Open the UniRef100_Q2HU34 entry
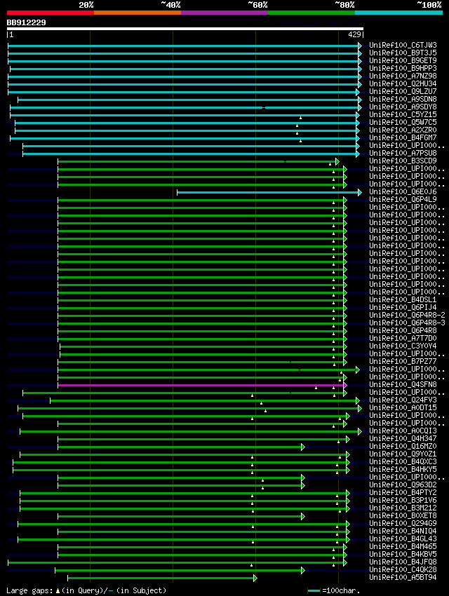Screen dimensions: 449x596 (x=403, y=83)
